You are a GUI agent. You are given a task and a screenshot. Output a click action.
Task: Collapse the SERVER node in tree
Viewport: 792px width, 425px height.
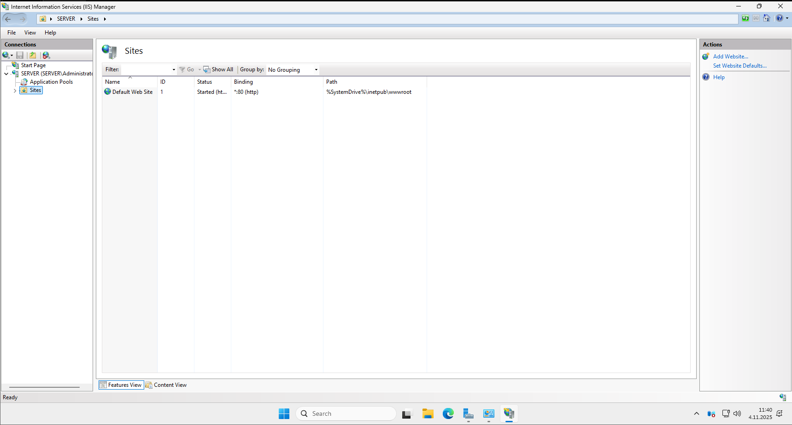click(6, 74)
